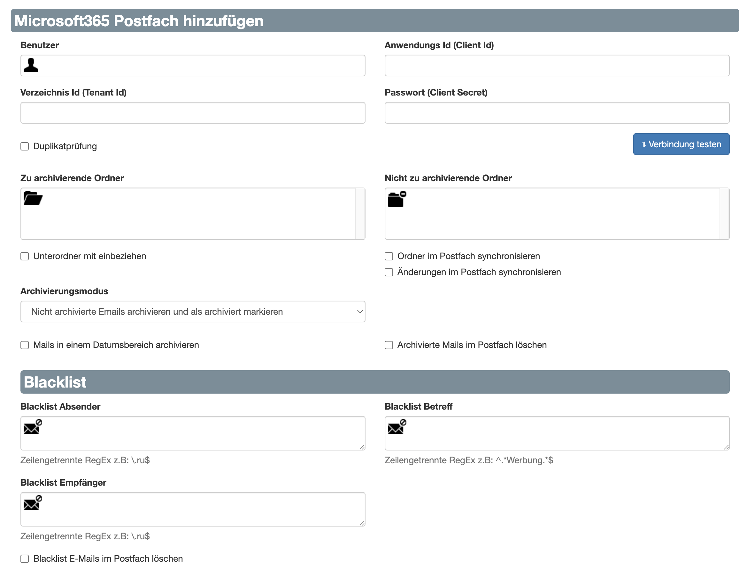The image size is (747, 577).
Task: Tick Unterordner mit einbeziehen
Action: coord(25,256)
